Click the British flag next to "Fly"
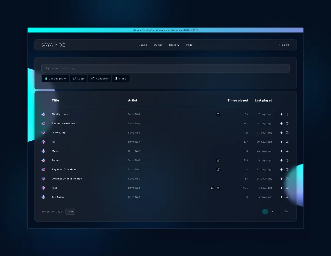This screenshot has width=331, height=256. (43, 142)
